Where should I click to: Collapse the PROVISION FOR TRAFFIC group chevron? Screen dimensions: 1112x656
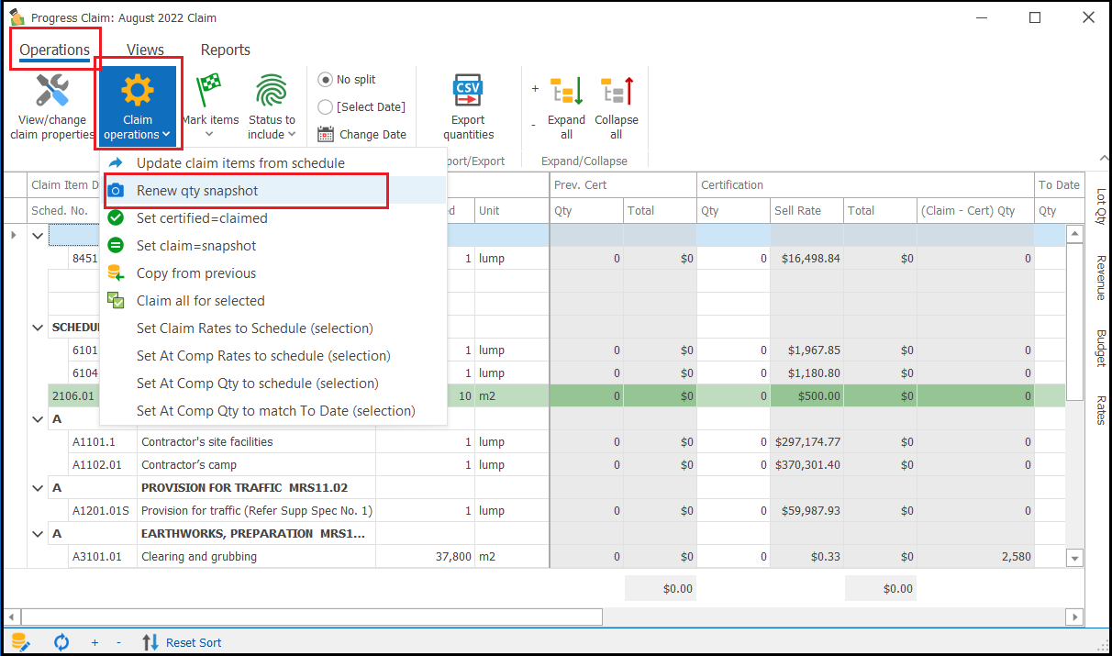[x=38, y=488]
